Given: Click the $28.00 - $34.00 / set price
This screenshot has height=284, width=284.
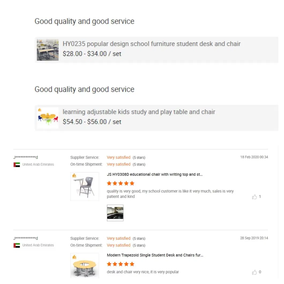Looking at the screenshot, I should pos(92,54).
